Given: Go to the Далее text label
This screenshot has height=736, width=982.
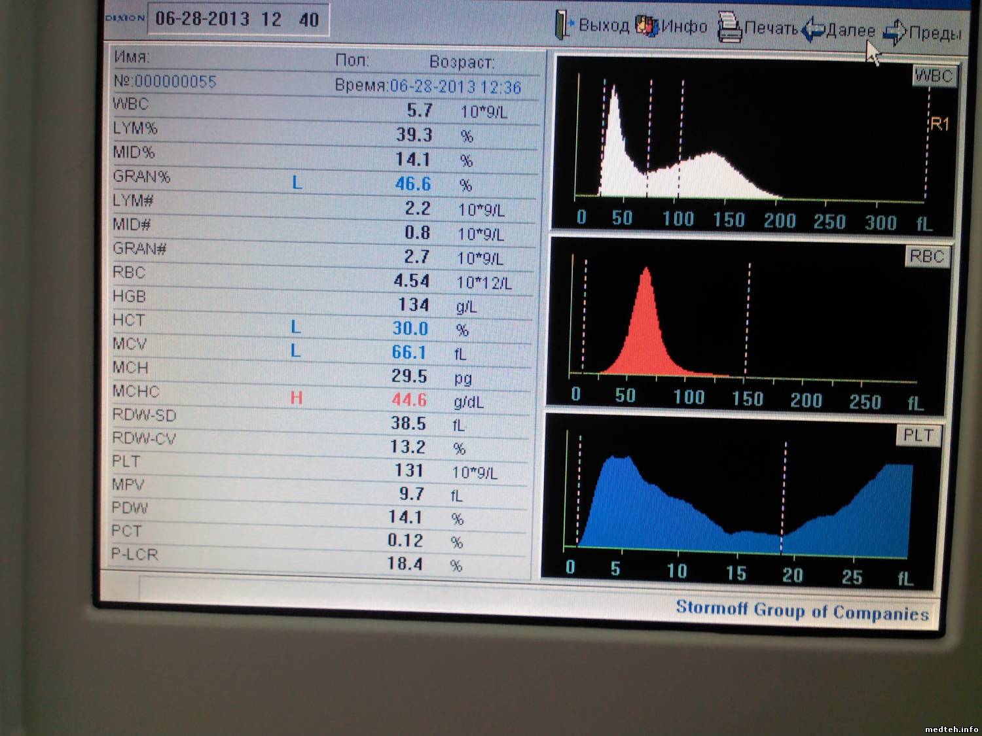Looking at the screenshot, I should (x=850, y=30).
